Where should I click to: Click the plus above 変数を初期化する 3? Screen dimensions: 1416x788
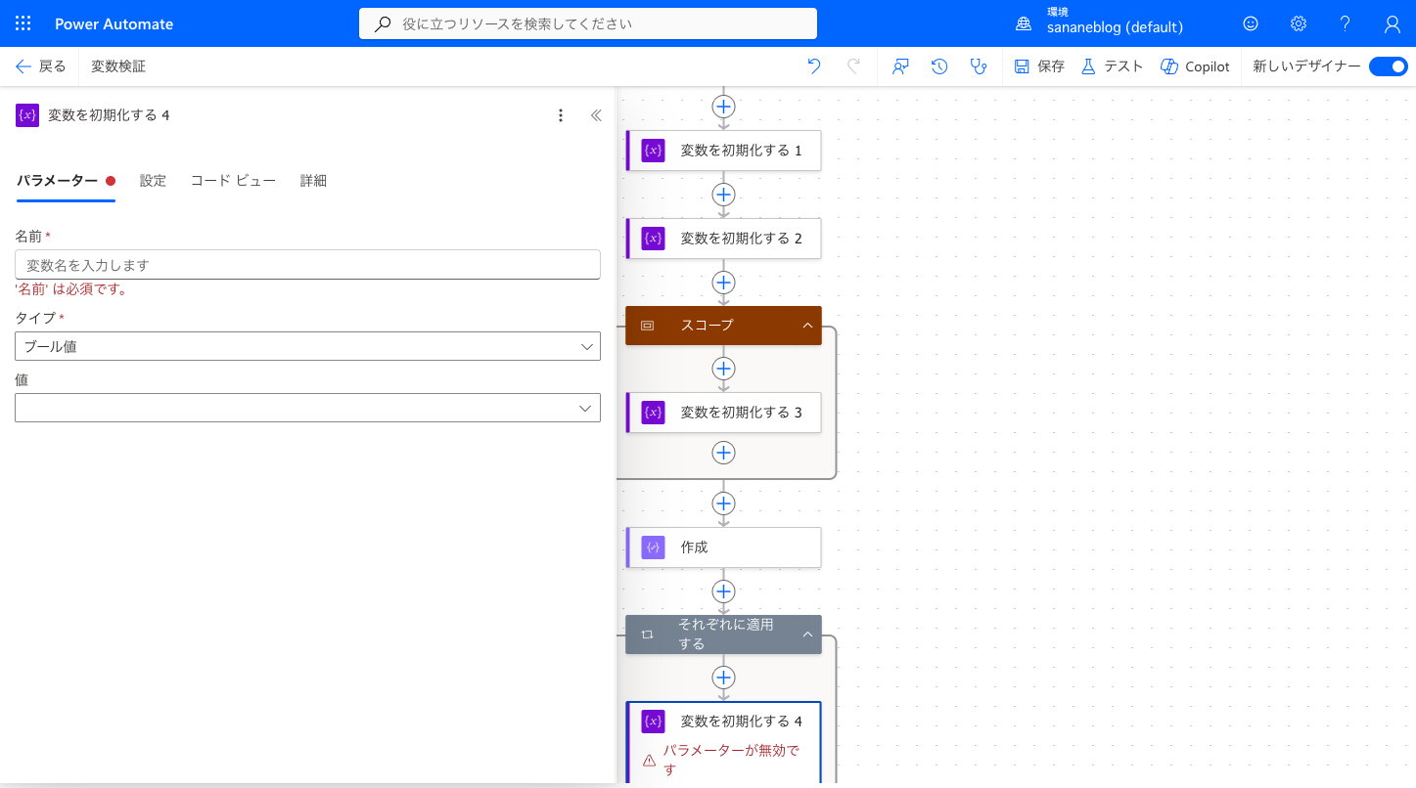[x=723, y=369]
